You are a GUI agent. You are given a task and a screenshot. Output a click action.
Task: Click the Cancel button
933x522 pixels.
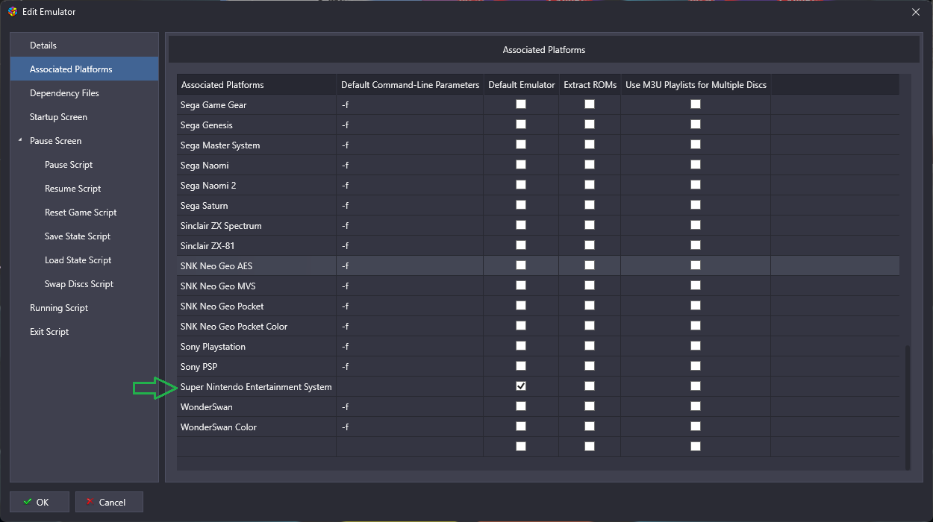click(x=109, y=502)
